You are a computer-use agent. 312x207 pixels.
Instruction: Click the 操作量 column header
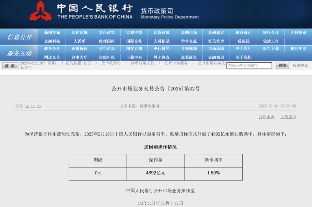click(156, 160)
